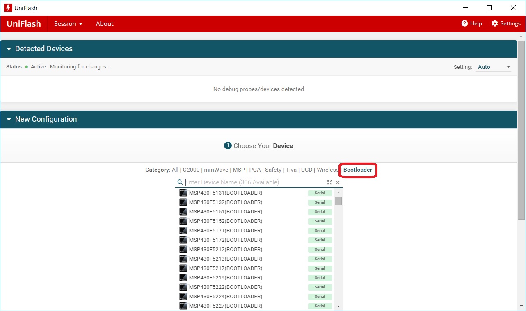Click the chip icon beside MSP430F5172(BOOTLOADER)
The width and height of the screenshot is (526, 311).
click(183, 240)
